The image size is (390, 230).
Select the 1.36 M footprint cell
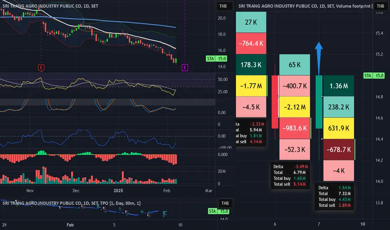pyautogui.click(x=339, y=86)
